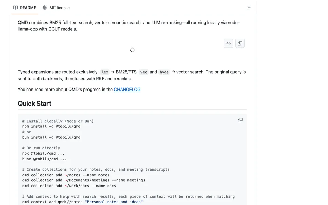Click line 'npm install -g @tobilu/qmd'

pyautogui.click(x=51, y=126)
